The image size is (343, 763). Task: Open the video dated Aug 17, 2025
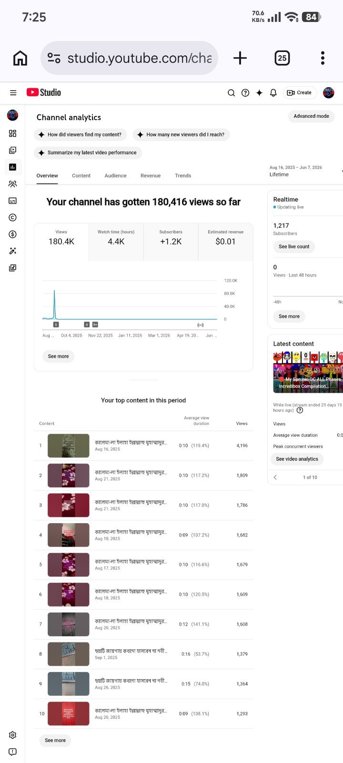[143, 565]
